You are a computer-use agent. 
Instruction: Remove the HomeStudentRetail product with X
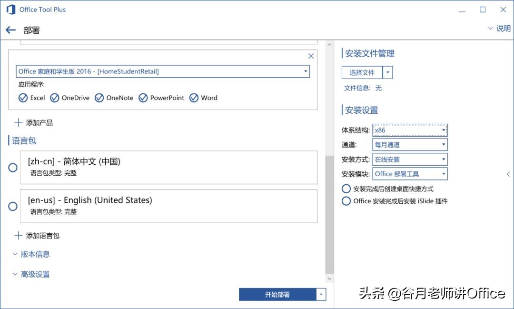(x=311, y=56)
